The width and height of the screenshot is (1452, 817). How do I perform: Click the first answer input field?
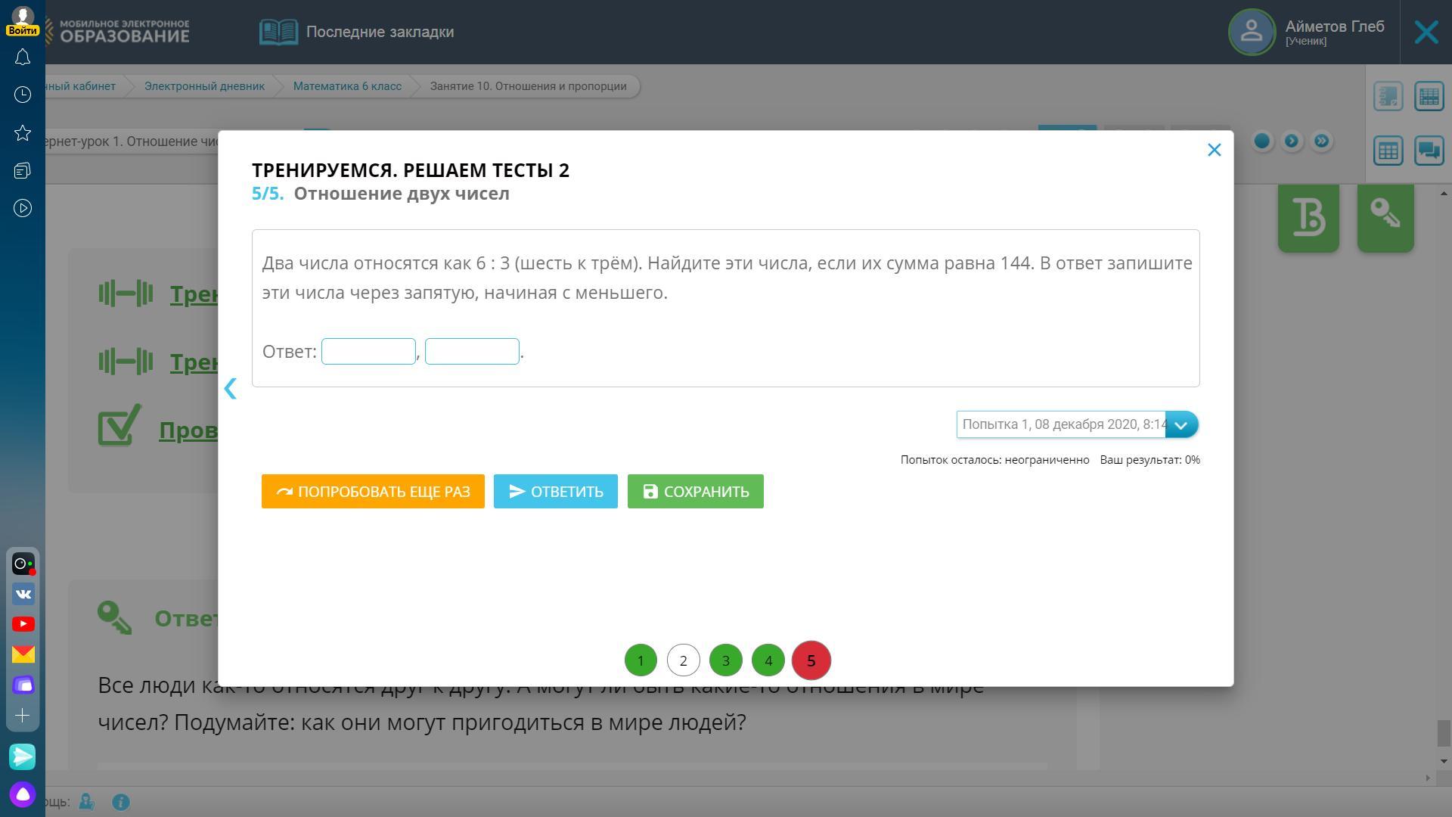368,352
